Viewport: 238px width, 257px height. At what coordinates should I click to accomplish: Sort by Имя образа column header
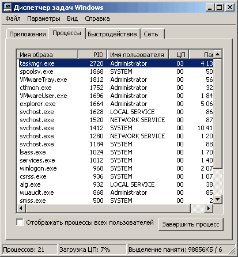click(48, 55)
